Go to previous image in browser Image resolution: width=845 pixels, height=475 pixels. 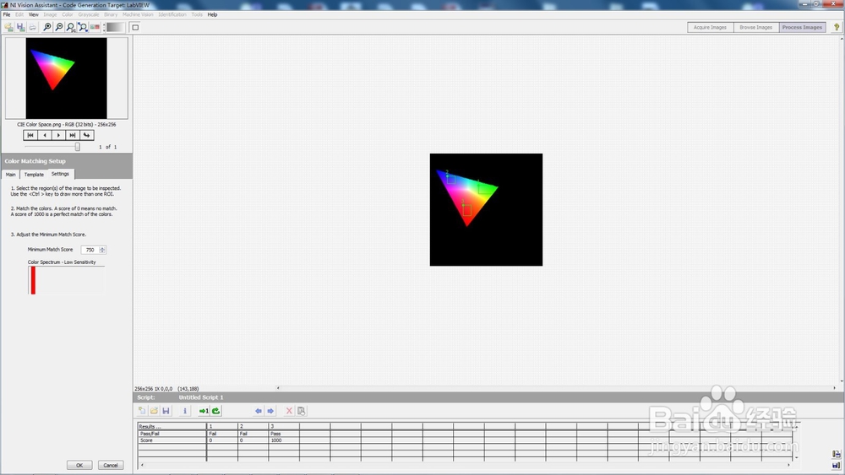click(45, 135)
